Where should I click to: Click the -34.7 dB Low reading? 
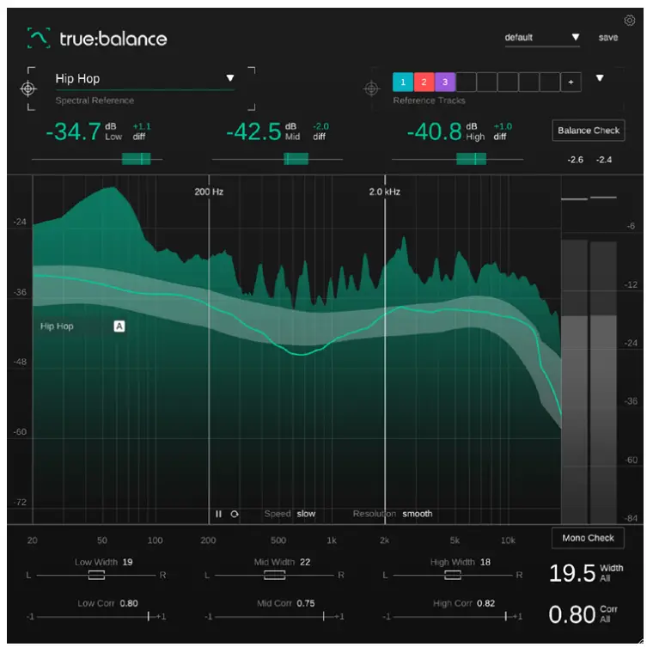click(x=73, y=131)
